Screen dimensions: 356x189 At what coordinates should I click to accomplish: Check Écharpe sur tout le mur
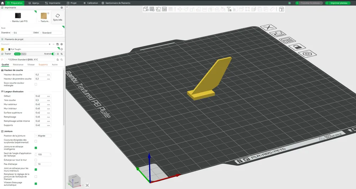36,160
